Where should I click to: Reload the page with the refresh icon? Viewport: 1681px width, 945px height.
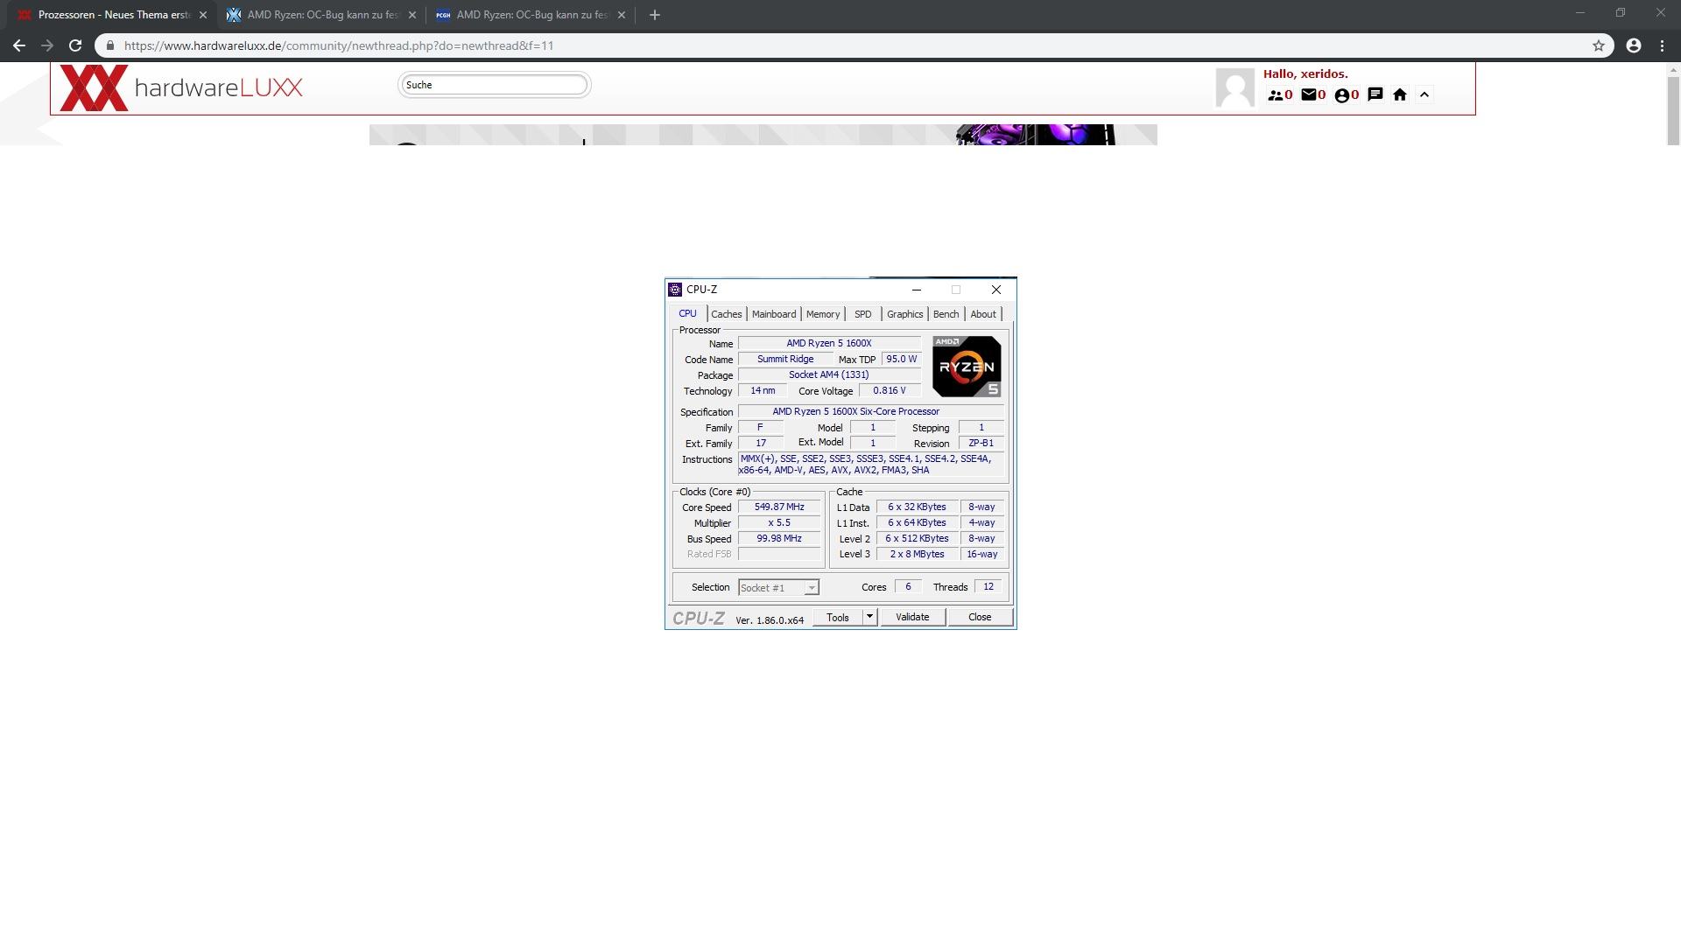click(x=75, y=45)
